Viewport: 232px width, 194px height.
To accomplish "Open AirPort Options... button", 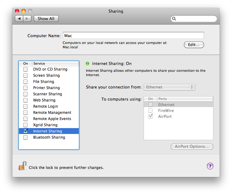I will click(x=192, y=146).
